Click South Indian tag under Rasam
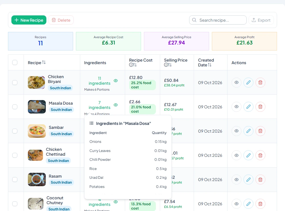Screen dimensions: 285x211 click(x=61, y=182)
